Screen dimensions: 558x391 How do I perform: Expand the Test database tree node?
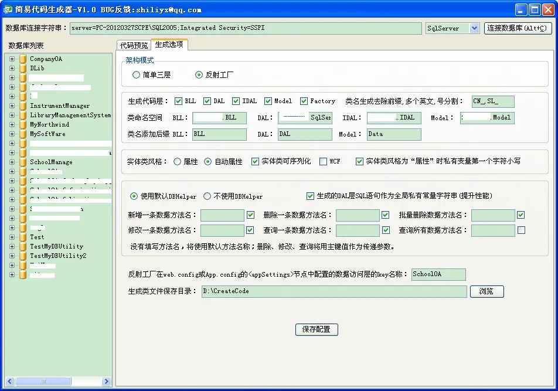(12, 237)
